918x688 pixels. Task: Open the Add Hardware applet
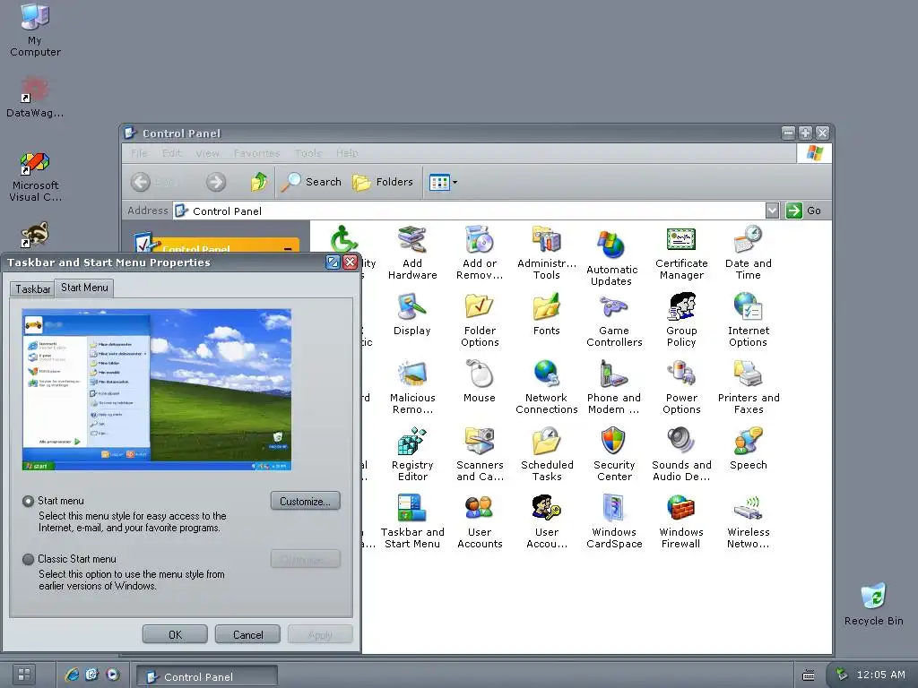pos(412,253)
